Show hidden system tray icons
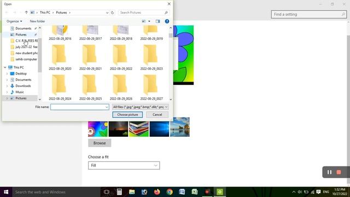This screenshot has width=350, height=197. pyautogui.click(x=294, y=192)
